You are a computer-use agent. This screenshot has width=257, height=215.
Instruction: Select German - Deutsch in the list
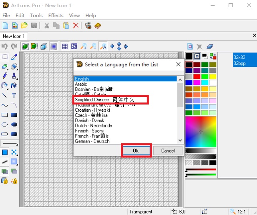(125, 141)
